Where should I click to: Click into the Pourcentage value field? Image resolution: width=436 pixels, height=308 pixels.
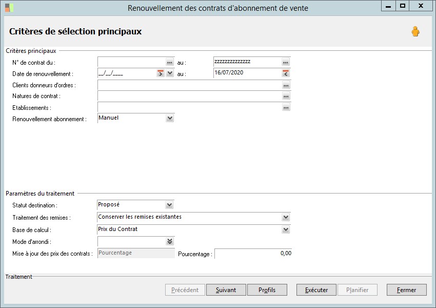click(x=253, y=254)
